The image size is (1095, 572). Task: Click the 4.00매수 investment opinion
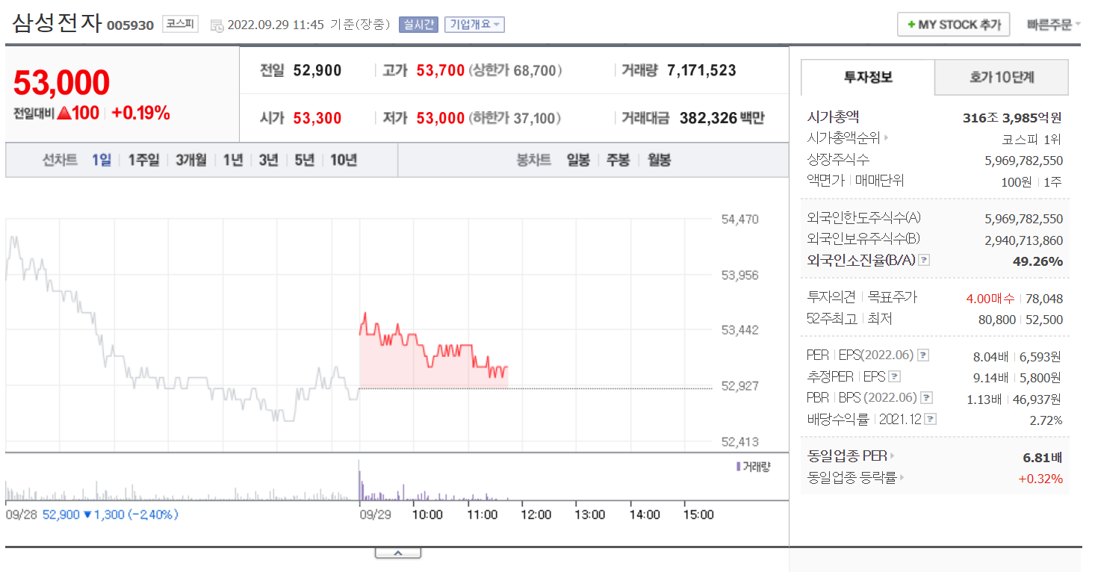click(x=990, y=299)
